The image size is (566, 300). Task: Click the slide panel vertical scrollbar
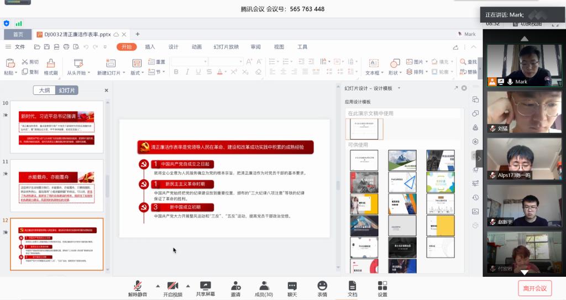pos(107,182)
